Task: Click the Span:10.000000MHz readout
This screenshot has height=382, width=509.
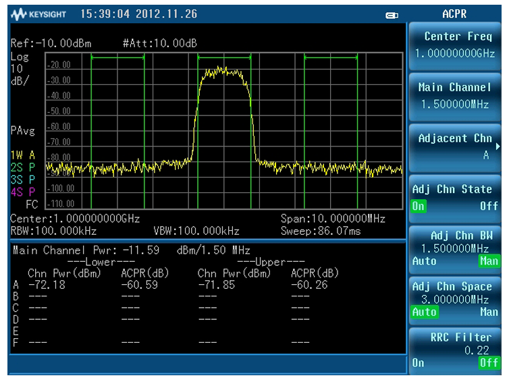Action: click(x=333, y=219)
